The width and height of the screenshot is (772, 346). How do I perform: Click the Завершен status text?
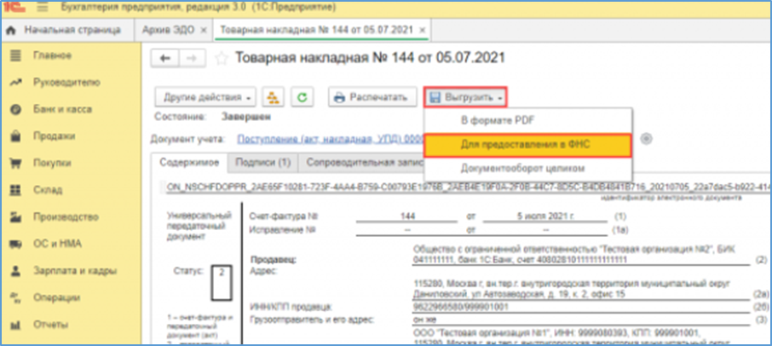point(245,118)
